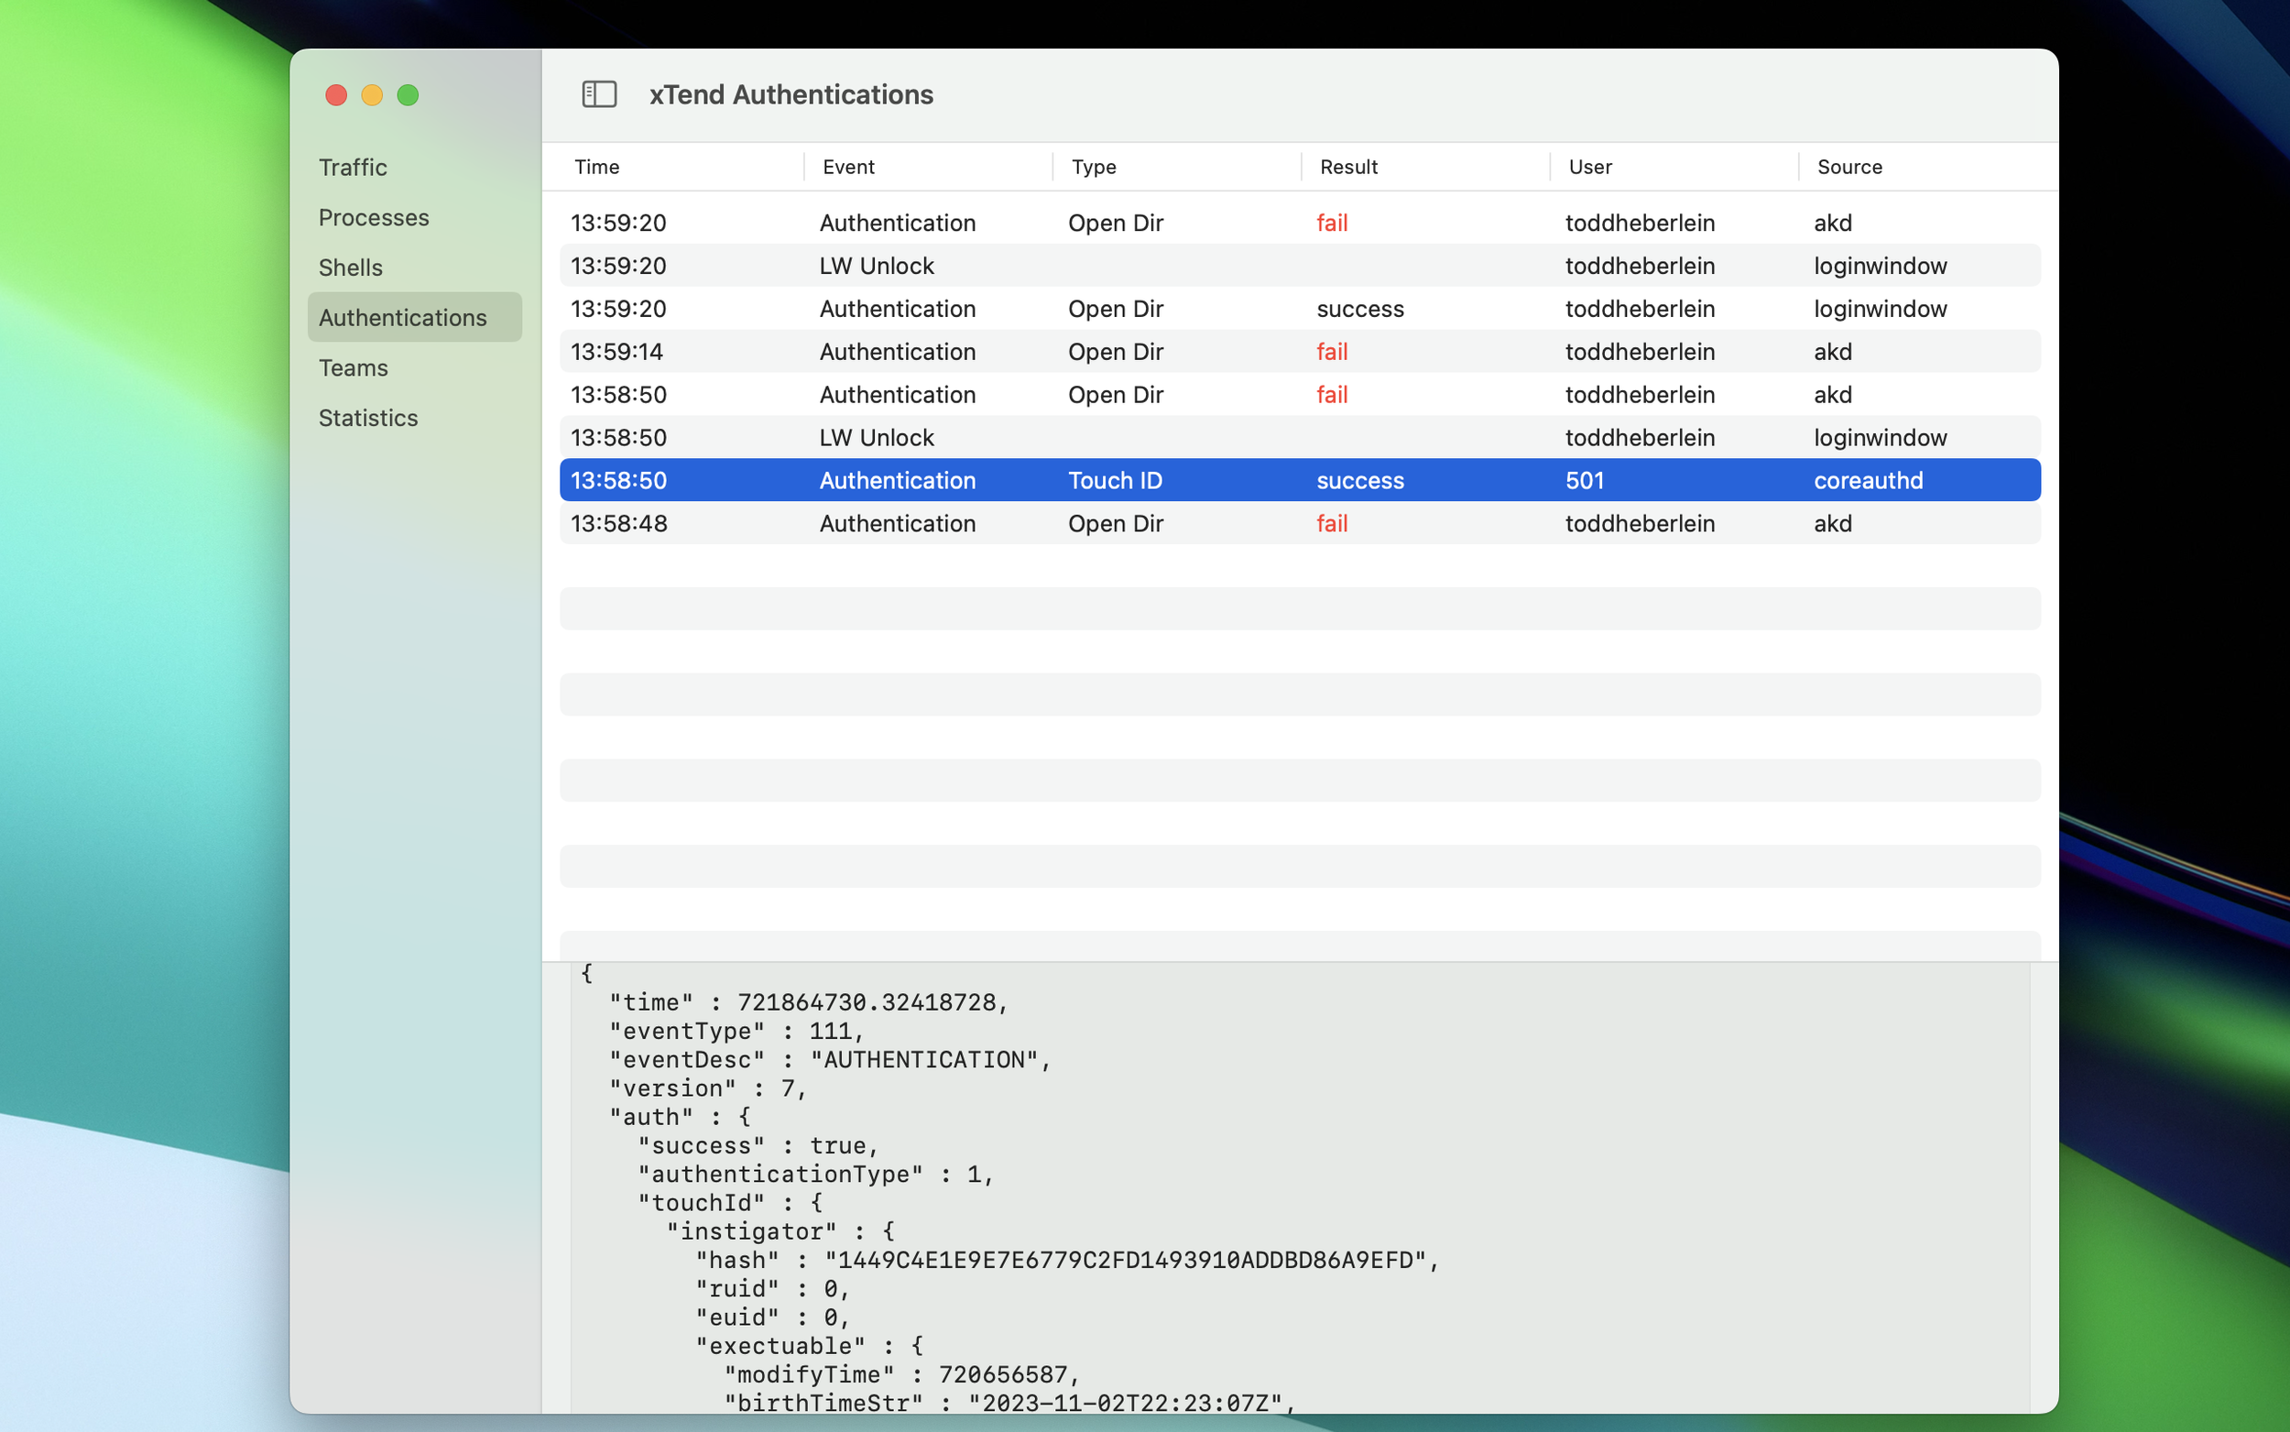Switch to the Processes sidebar item

click(x=373, y=218)
